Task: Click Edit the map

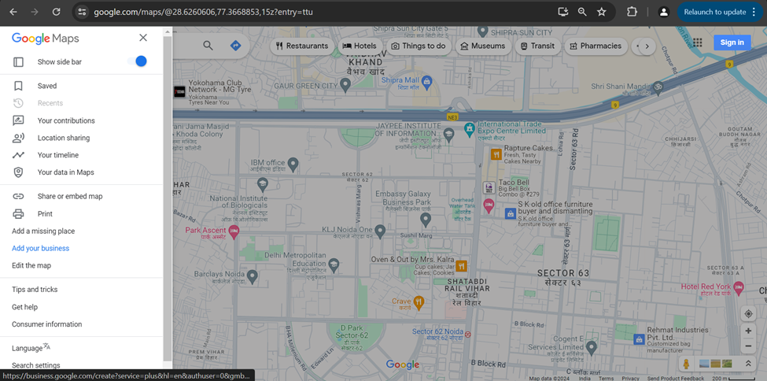Action: tap(31, 265)
